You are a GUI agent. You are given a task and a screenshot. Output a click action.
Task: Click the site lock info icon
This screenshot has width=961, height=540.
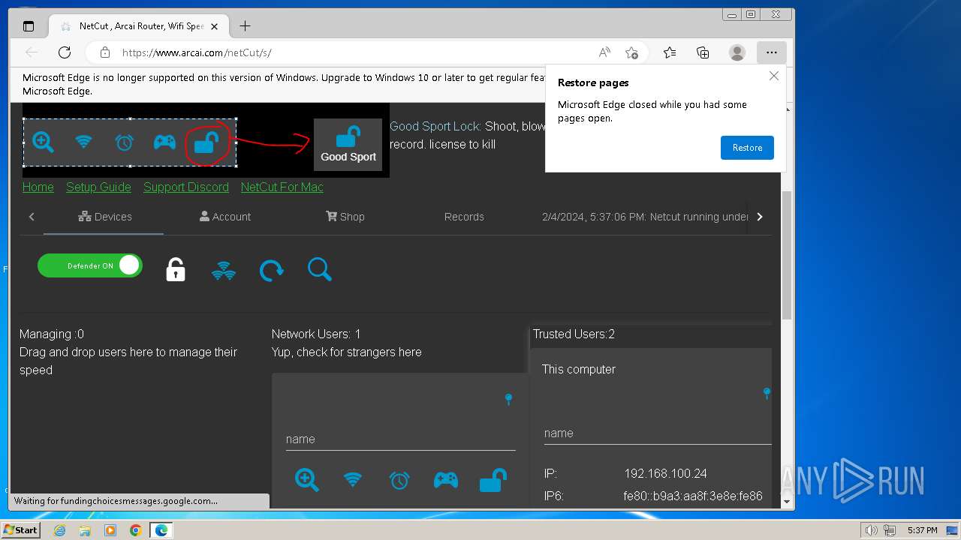tap(105, 52)
